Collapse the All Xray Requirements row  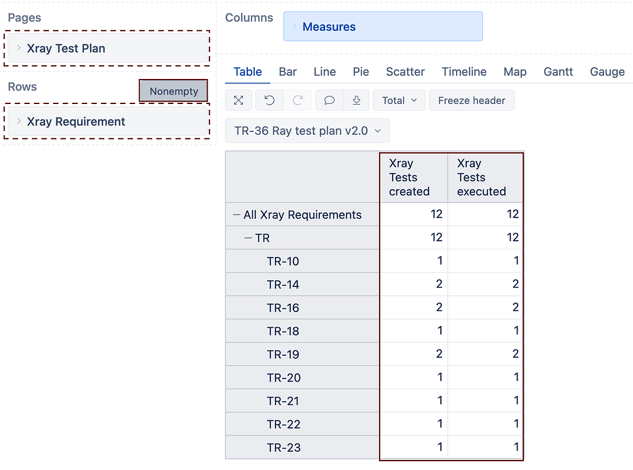[x=237, y=215]
